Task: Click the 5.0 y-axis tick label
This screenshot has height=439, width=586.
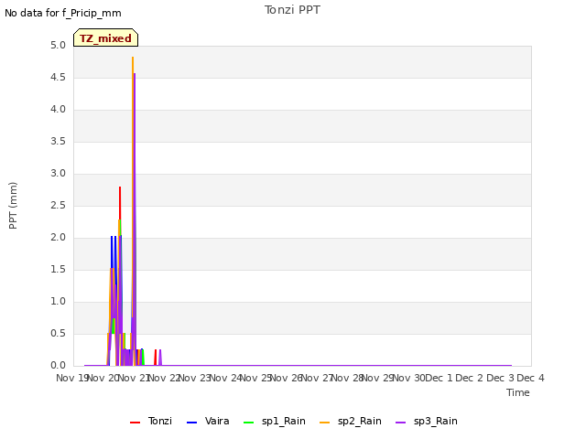Action: [58, 46]
